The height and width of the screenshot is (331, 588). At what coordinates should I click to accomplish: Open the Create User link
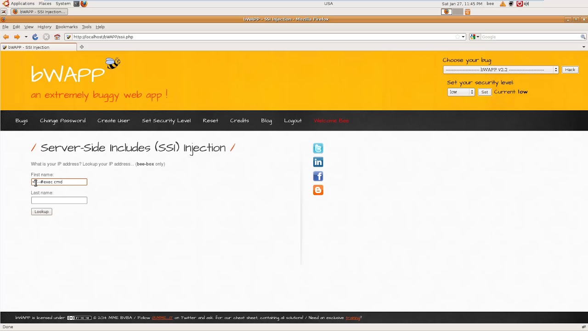113,120
